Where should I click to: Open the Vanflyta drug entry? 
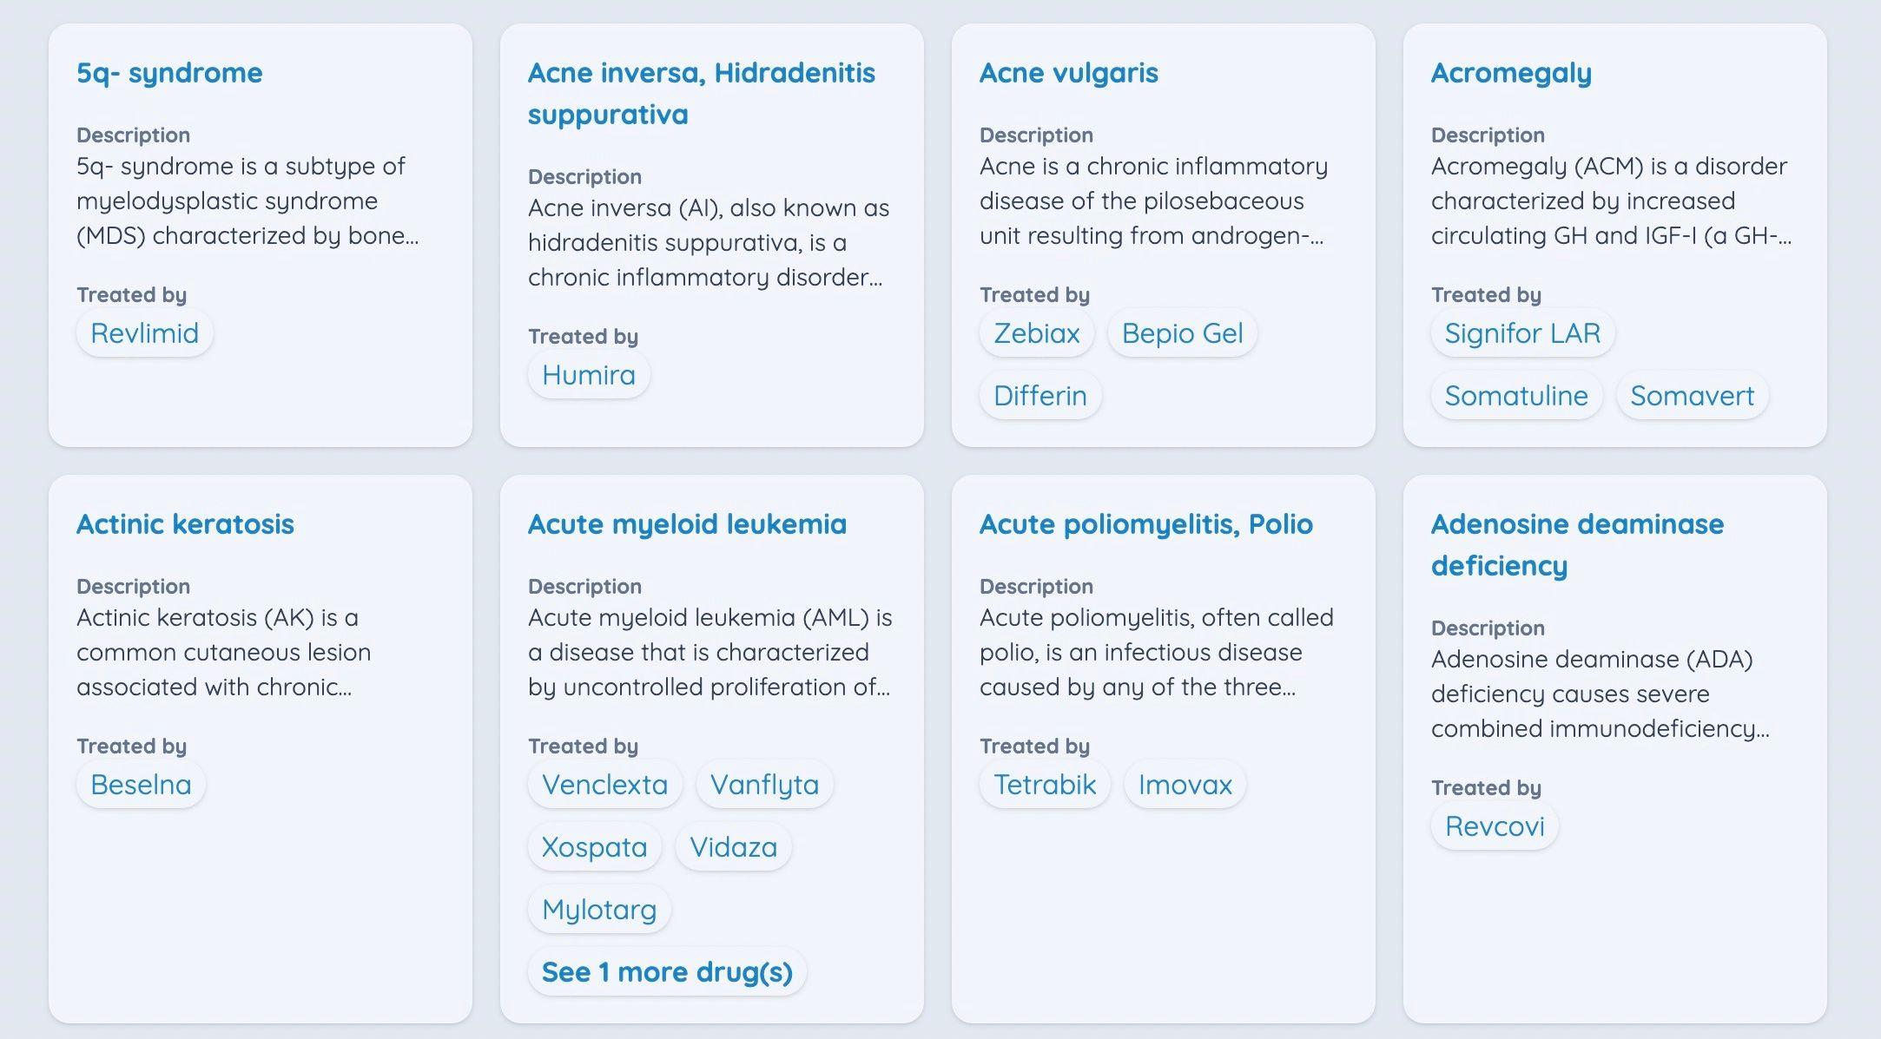pyautogui.click(x=764, y=784)
